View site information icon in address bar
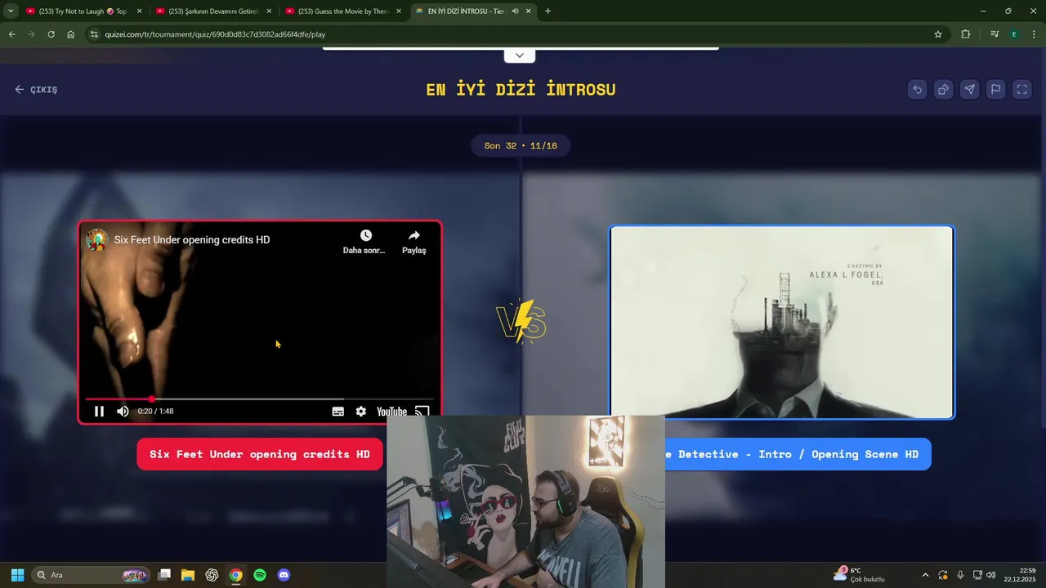 click(94, 34)
